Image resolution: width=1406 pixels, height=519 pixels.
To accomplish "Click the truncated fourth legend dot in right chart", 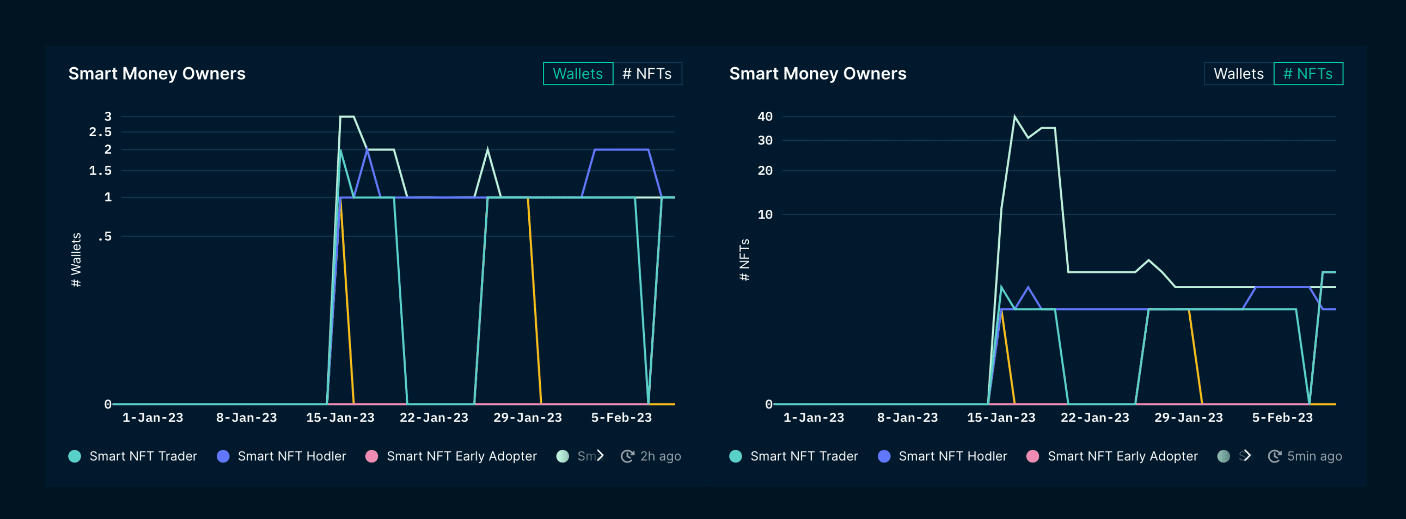I will (x=1224, y=456).
